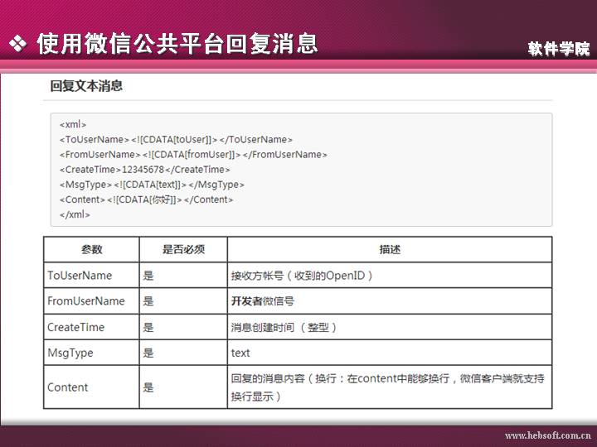Click the 参数 table column header
The image size is (597, 447).
[91, 249]
